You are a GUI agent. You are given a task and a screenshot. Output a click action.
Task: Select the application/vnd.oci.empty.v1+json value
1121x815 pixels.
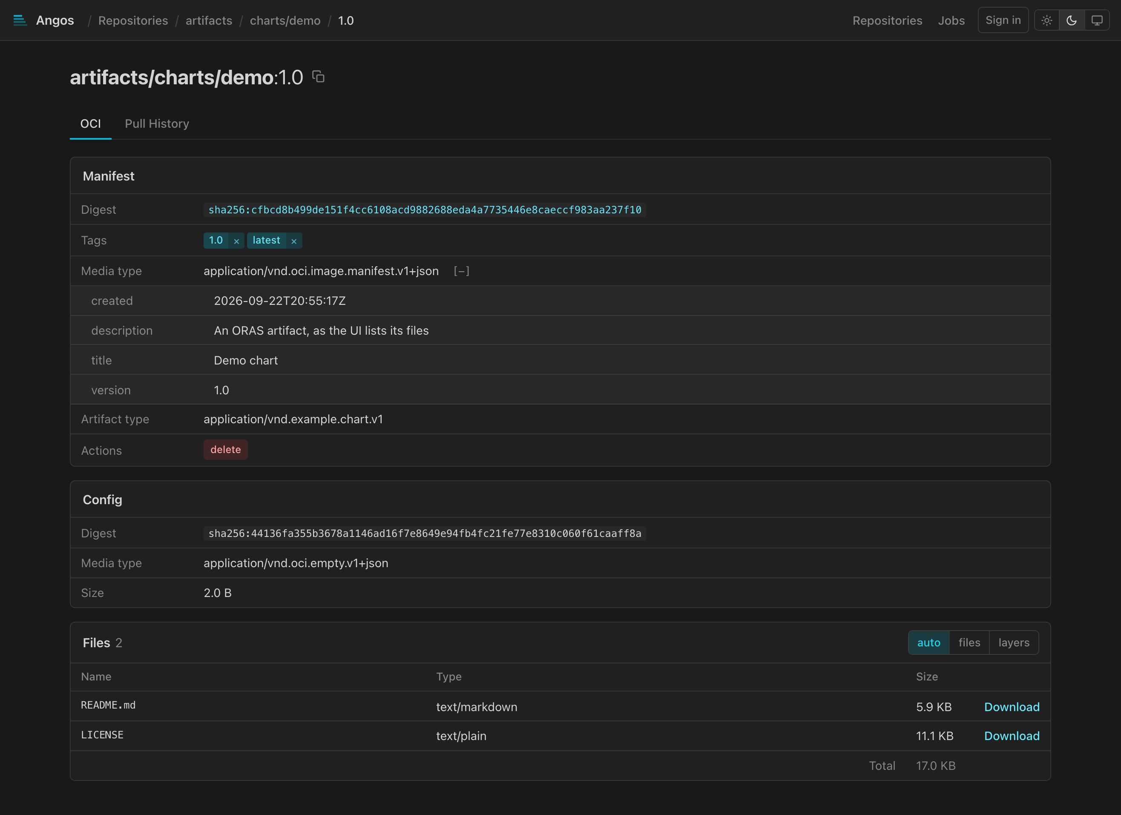[x=296, y=563]
